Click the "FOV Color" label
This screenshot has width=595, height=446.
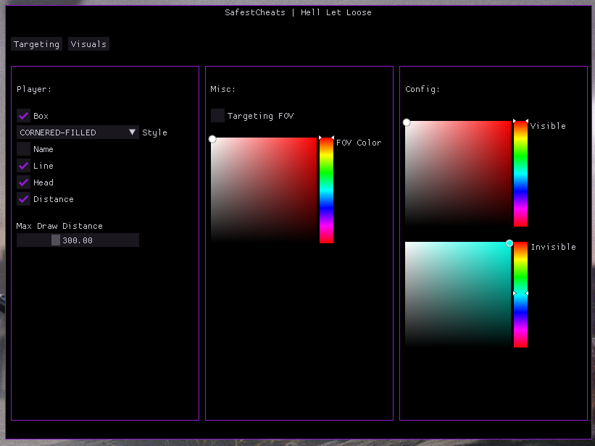tap(359, 143)
